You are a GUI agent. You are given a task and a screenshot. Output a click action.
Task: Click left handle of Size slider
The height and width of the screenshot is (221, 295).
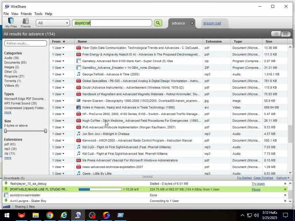(x=5, y=131)
